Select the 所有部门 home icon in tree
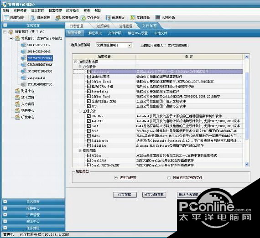Viewport: 260px width, 238px height. tap(11, 31)
